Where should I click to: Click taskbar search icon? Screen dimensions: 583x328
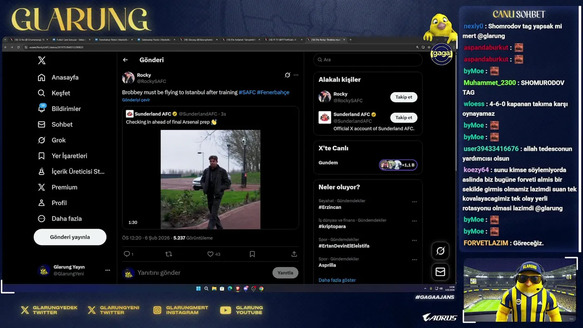pos(206,288)
